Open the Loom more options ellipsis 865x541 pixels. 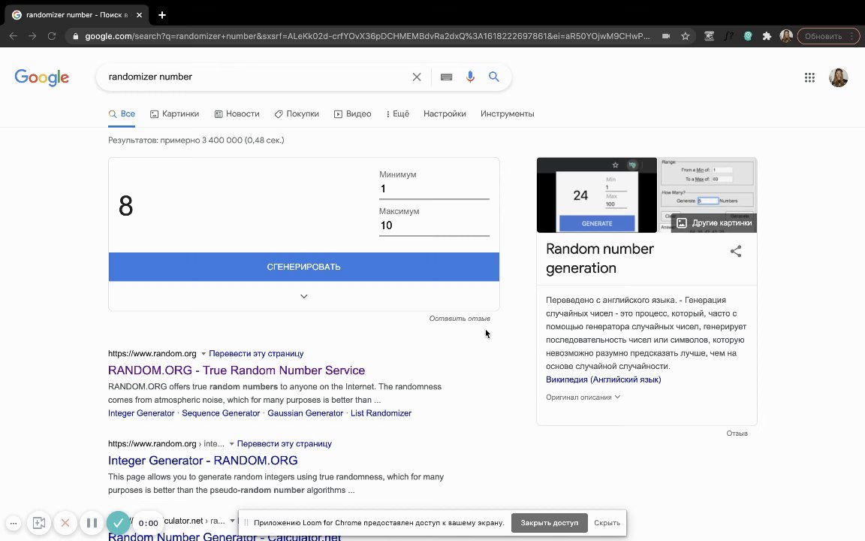(14, 523)
